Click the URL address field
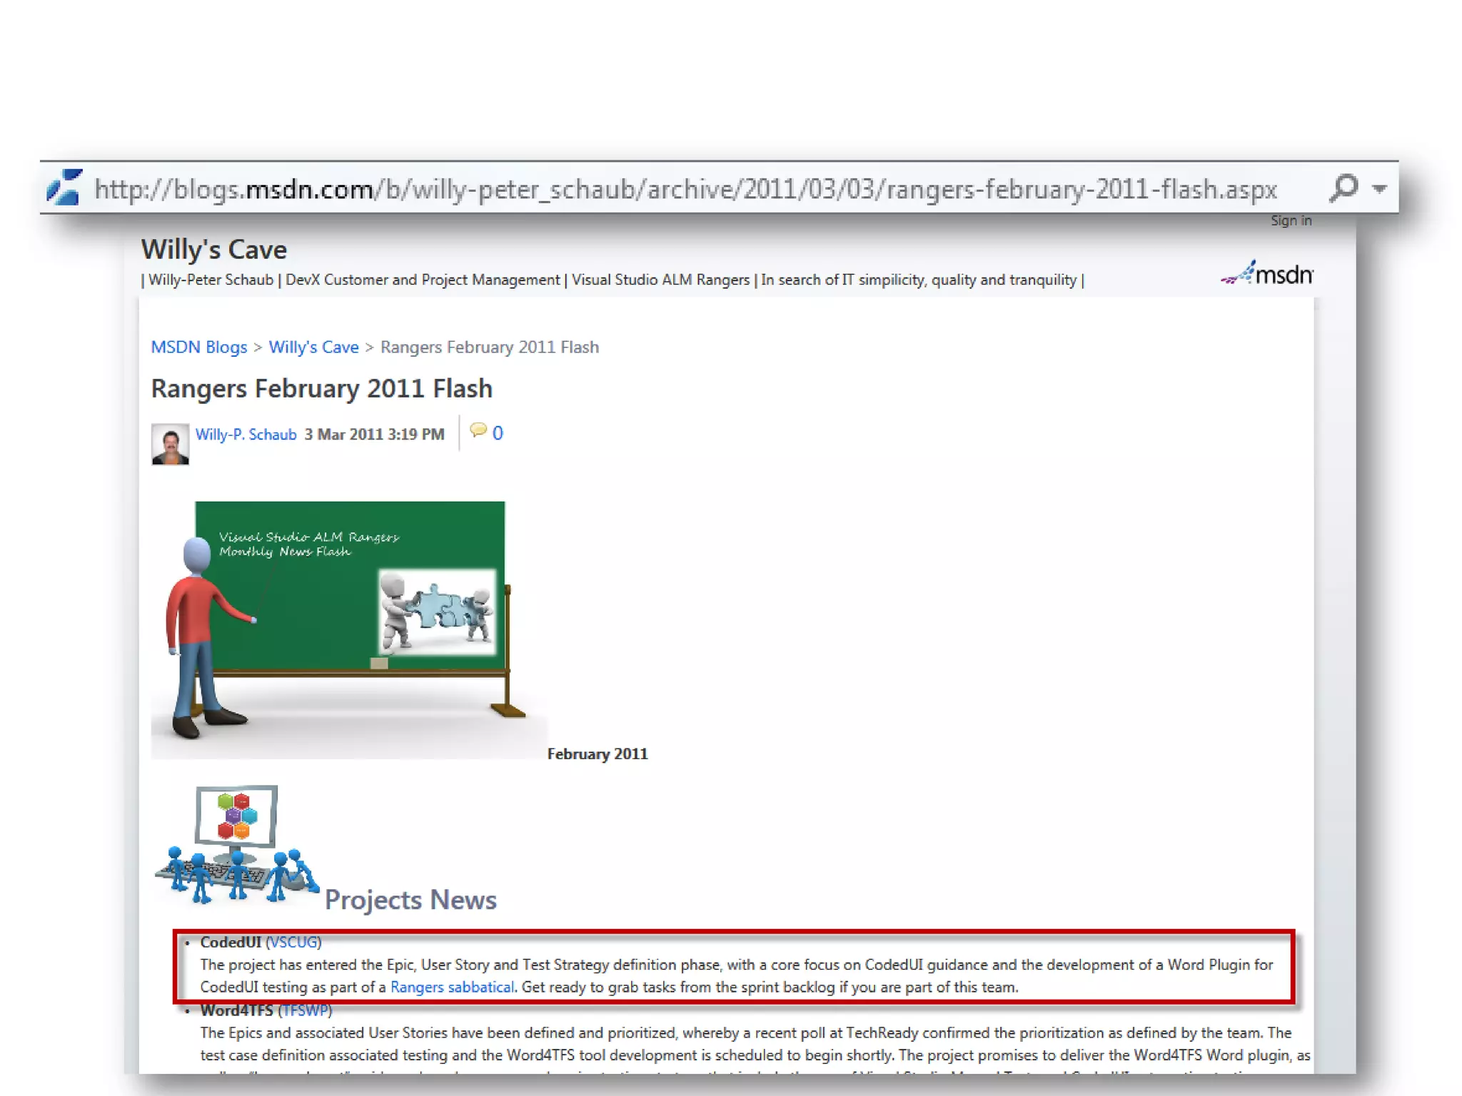1462x1096 pixels. tap(685, 189)
